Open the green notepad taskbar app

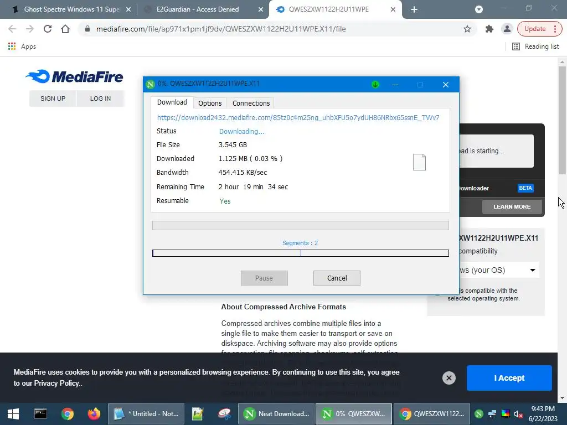[198, 414]
